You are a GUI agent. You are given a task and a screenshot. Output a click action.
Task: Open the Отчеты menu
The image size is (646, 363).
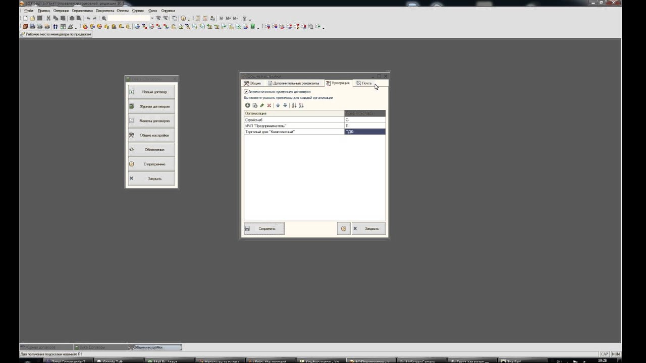coord(123,11)
